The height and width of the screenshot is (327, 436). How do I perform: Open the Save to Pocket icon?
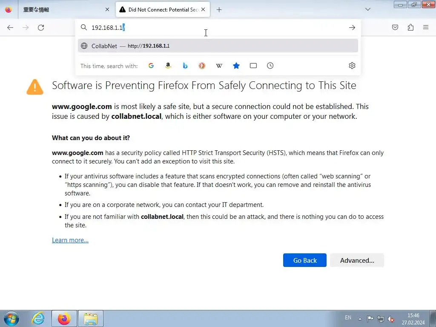(x=395, y=27)
